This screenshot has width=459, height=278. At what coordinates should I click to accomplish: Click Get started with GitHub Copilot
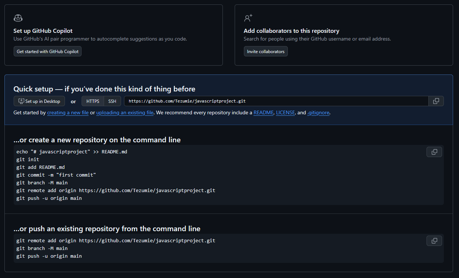click(47, 51)
